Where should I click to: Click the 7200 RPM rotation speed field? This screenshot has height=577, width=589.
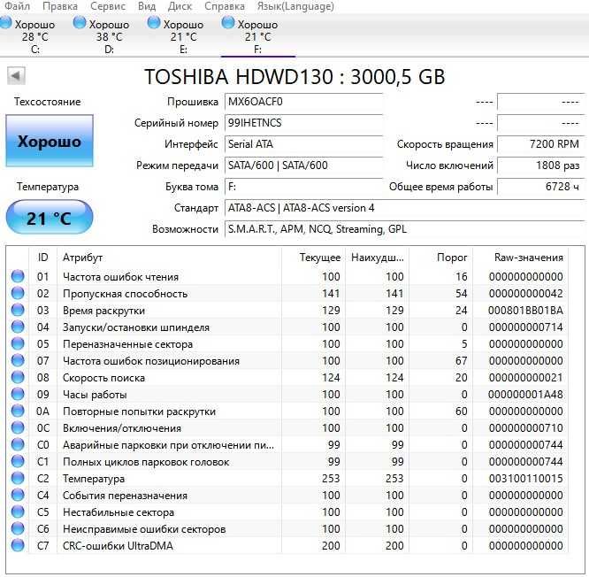coord(541,144)
